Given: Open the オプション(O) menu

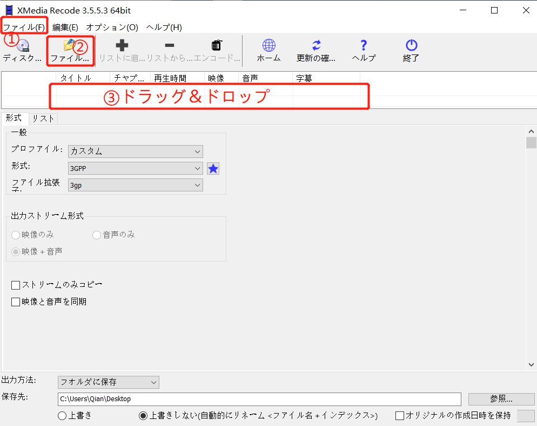Looking at the screenshot, I should [x=112, y=28].
